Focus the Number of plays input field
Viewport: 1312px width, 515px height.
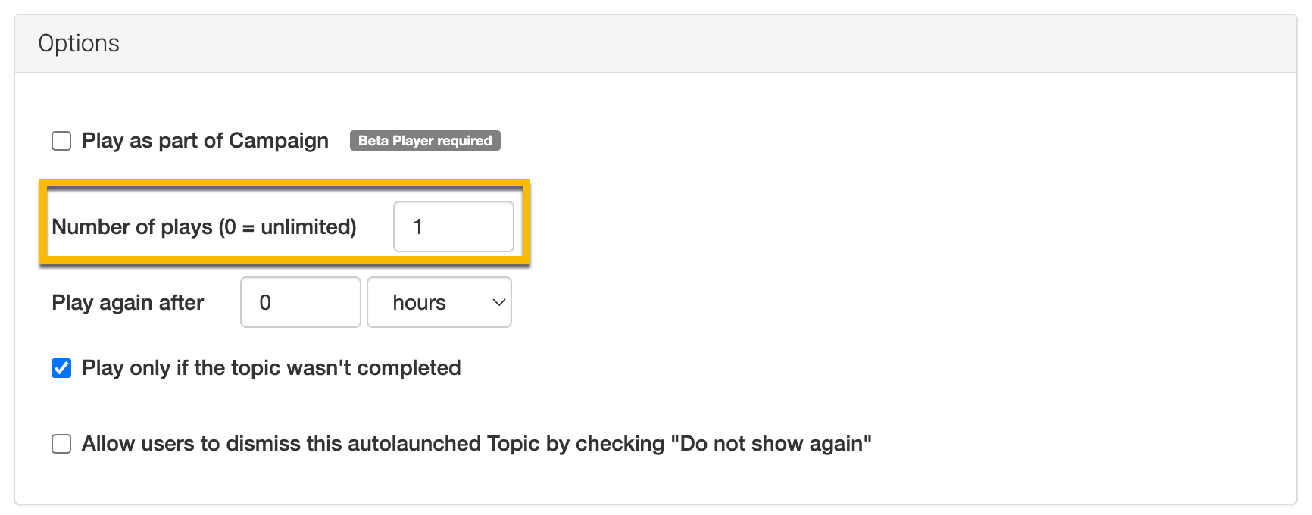pyautogui.click(x=453, y=226)
